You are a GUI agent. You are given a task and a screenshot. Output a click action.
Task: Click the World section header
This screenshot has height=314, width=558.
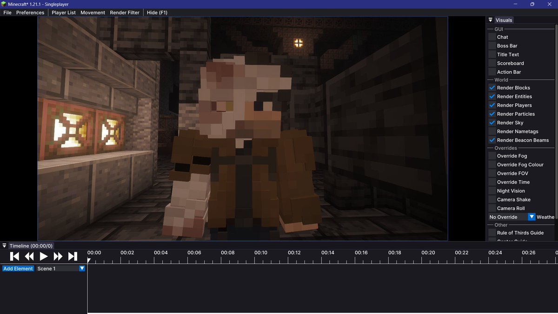coord(501,80)
